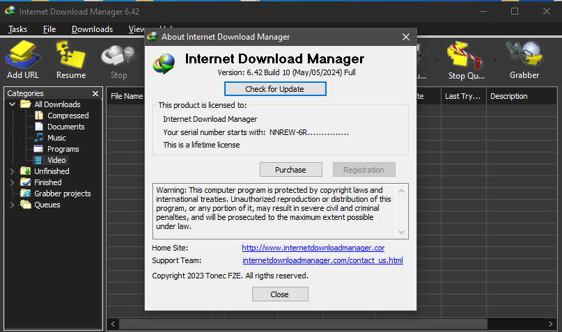Collapse the All Downloads tree node
The height and width of the screenshot is (332, 562).
(x=12, y=104)
